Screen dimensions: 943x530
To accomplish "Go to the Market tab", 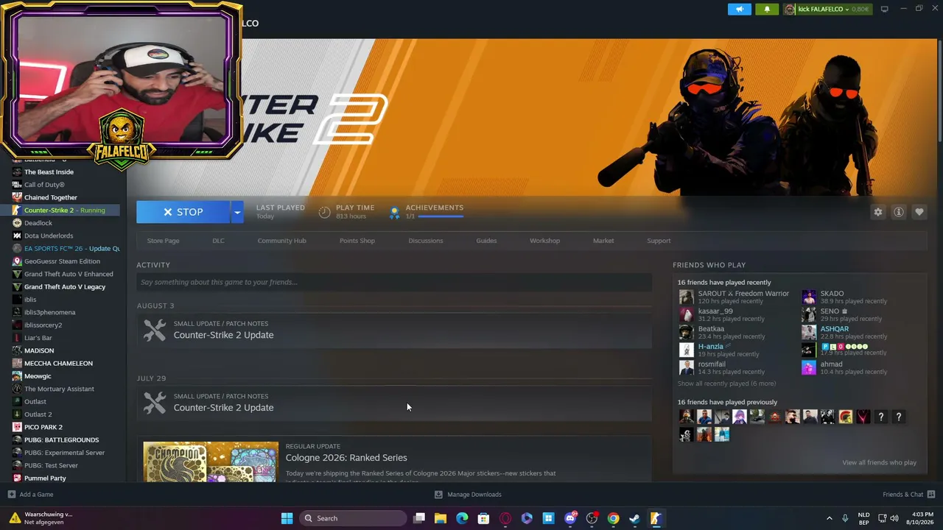I will [x=603, y=241].
